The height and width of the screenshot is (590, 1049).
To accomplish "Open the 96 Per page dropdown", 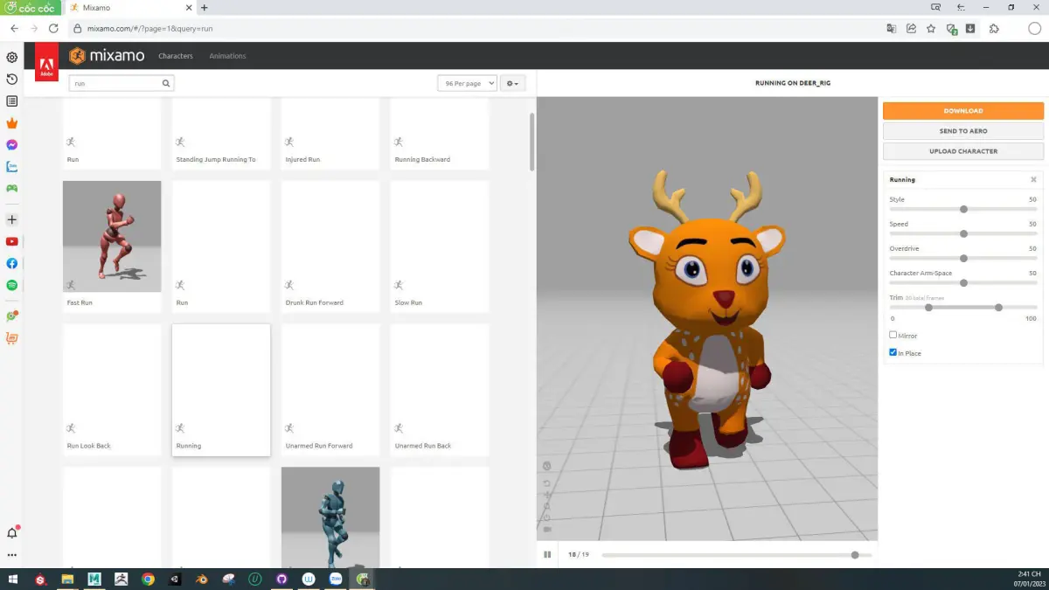I will tap(467, 83).
